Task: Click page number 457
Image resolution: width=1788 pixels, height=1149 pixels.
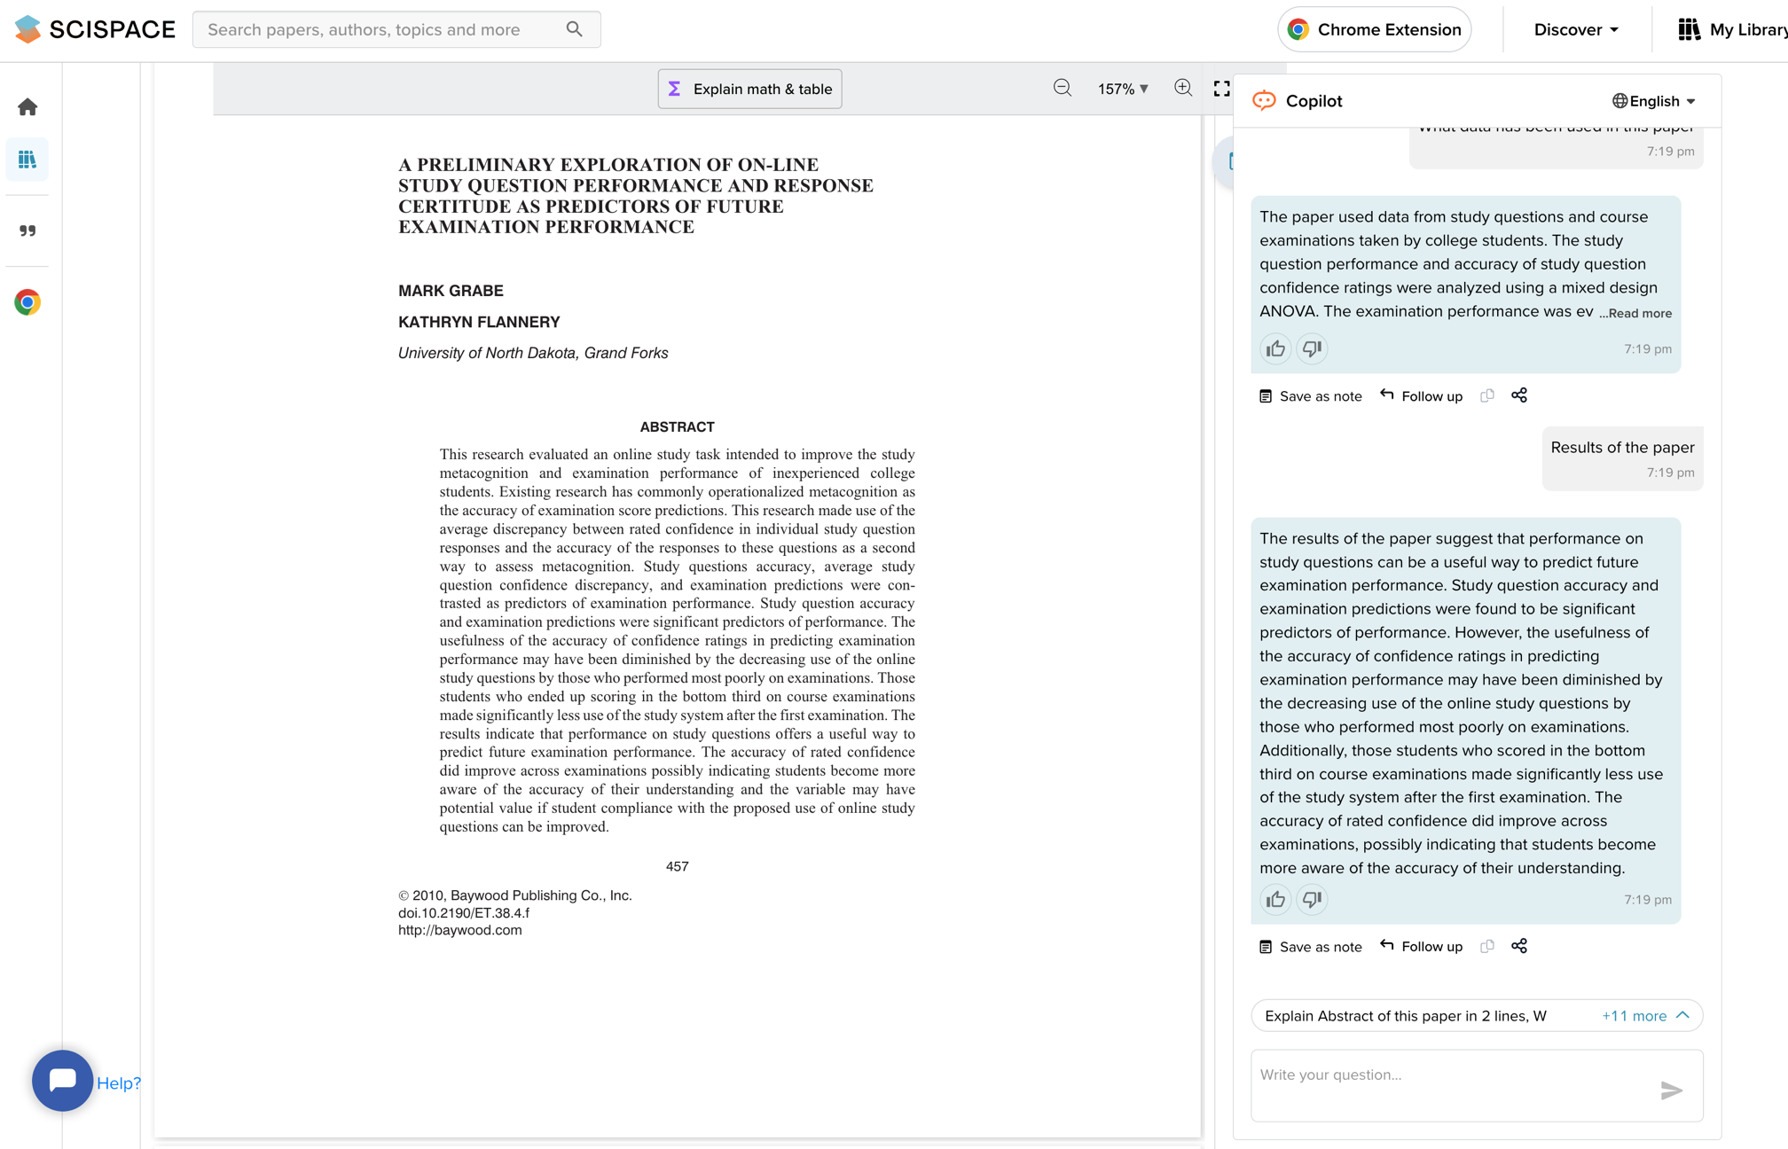Action: [x=677, y=867]
